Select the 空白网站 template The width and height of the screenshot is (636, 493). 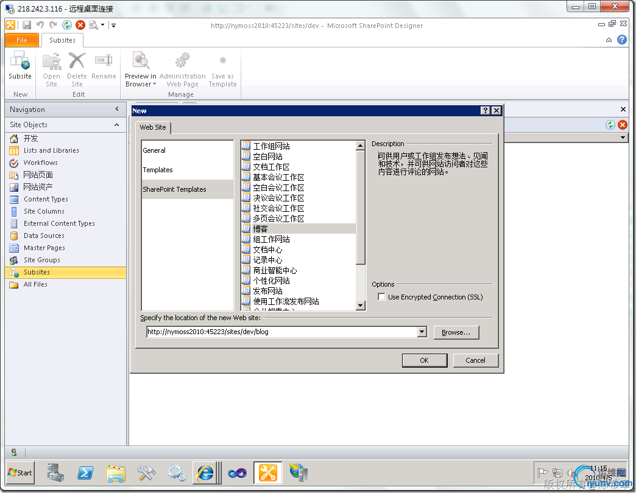pos(299,156)
